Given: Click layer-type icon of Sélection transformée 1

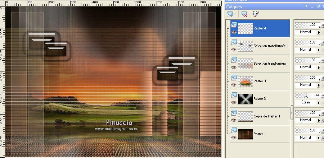Looking at the screenshot, I should click(x=234, y=42).
